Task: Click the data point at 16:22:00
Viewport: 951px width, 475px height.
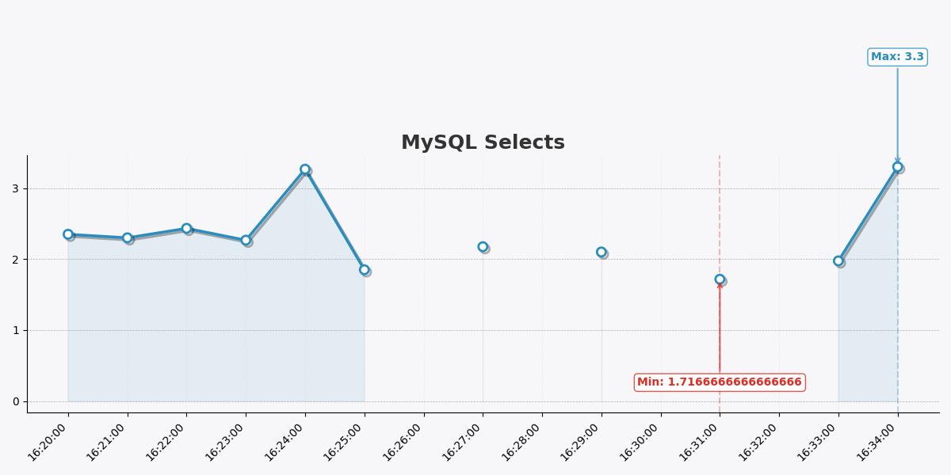Action: [186, 228]
